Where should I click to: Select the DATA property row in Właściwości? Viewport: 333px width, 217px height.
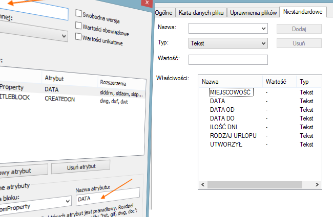tap(260, 101)
